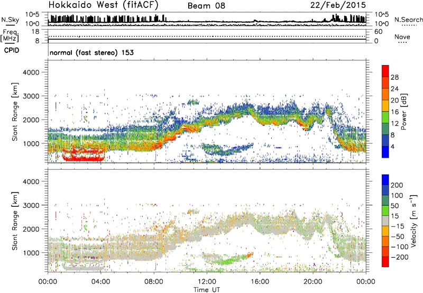Viewport: 423px width, 293px height.
Task: Click the "200" label on Velocity color bar
Action: point(397,185)
